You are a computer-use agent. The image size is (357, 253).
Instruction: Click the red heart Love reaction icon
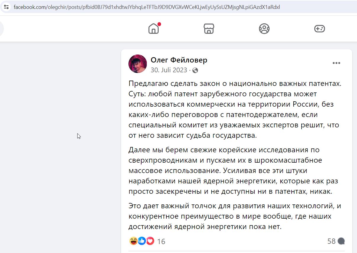(150, 241)
